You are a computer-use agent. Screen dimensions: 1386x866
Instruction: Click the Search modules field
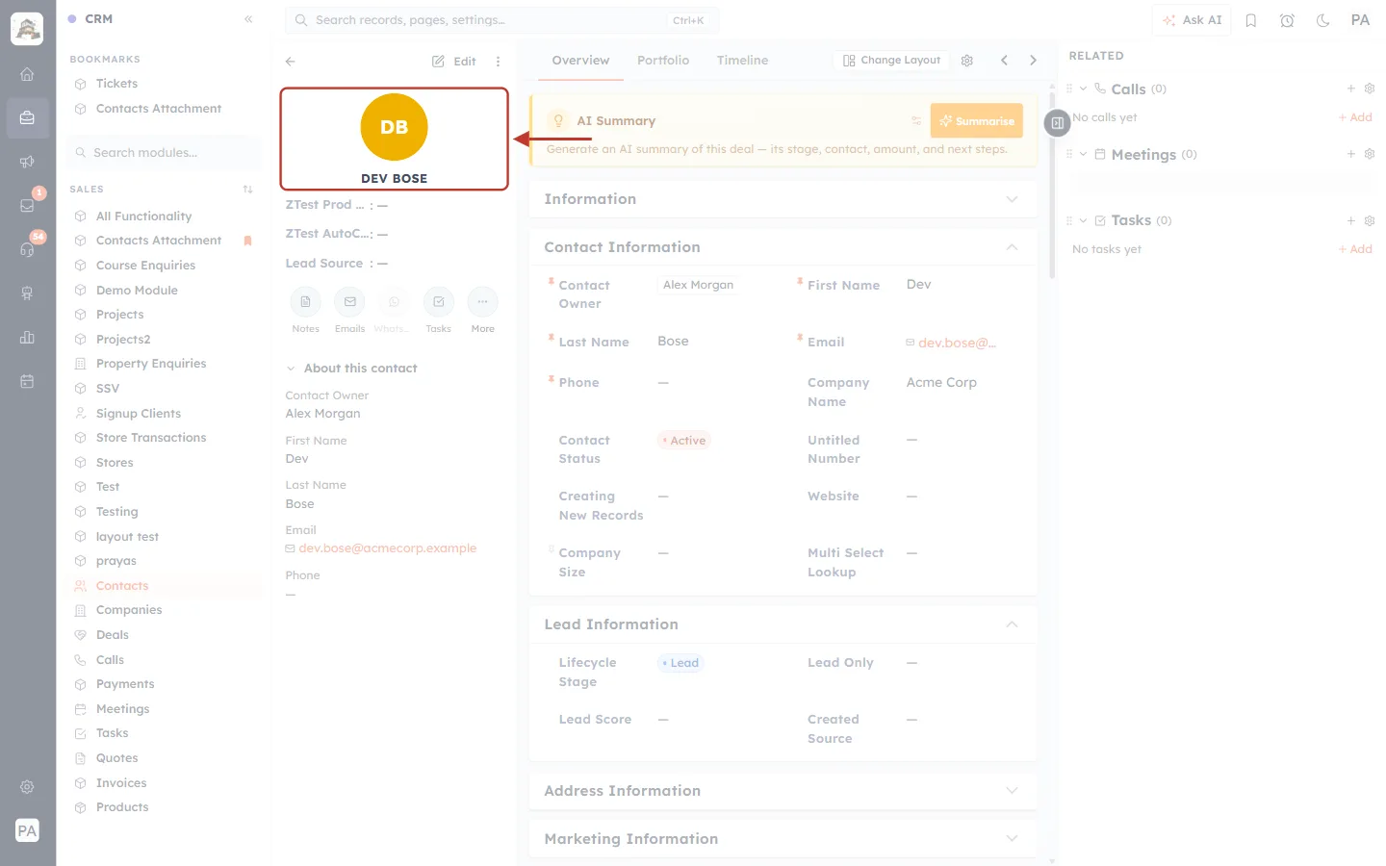pos(164,153)
